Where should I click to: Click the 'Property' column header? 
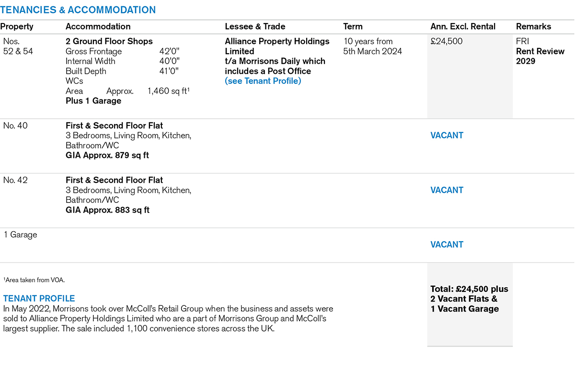[17, 27]
